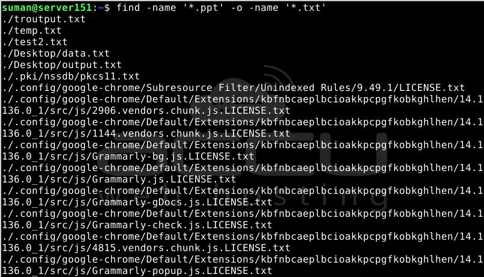Select the '*.txt' pattern in the command
The height and width of the screenshot is (277, 484).
point(306,7)
